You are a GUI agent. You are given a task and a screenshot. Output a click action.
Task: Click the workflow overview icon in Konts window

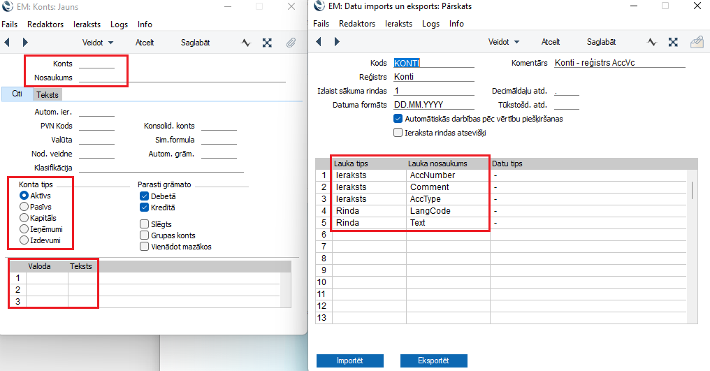click(x=246, y=43)
